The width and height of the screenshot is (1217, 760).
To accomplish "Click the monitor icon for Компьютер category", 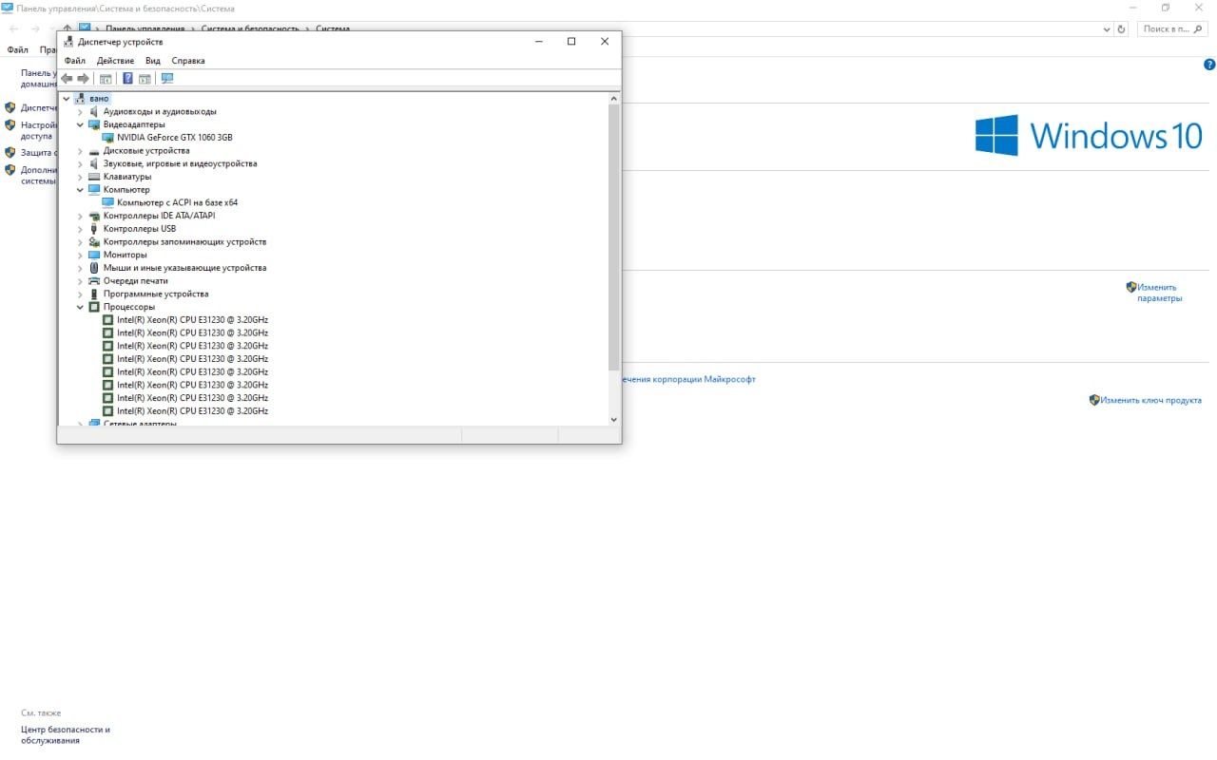I will [94, 190].
